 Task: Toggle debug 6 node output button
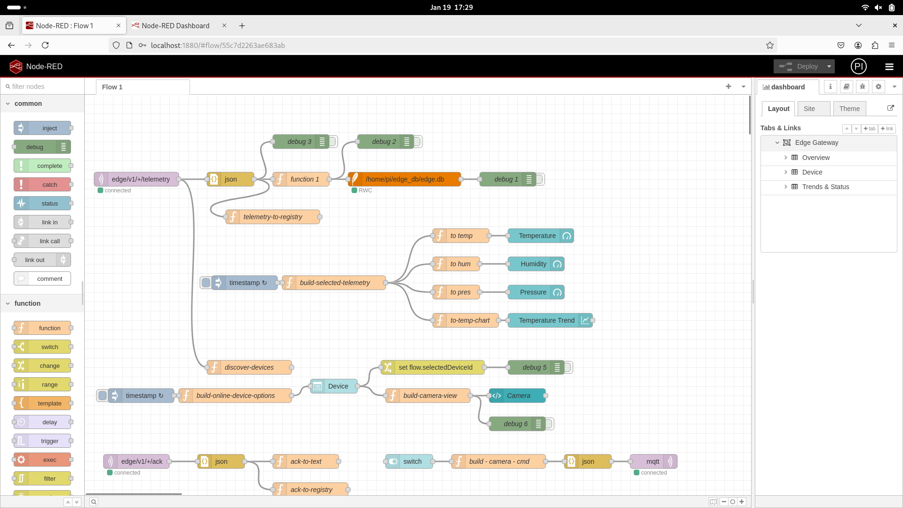click(x=550, y=424)
